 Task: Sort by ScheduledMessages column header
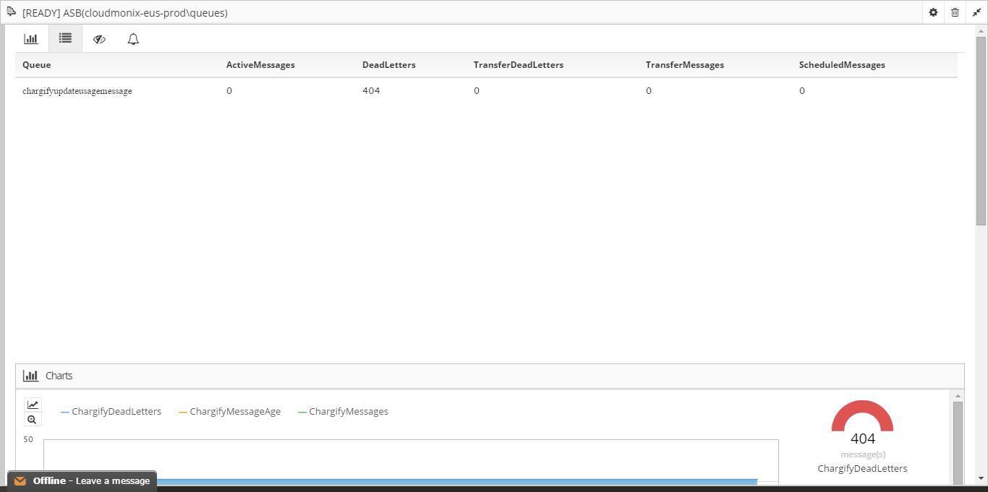(x=842, y=65)
